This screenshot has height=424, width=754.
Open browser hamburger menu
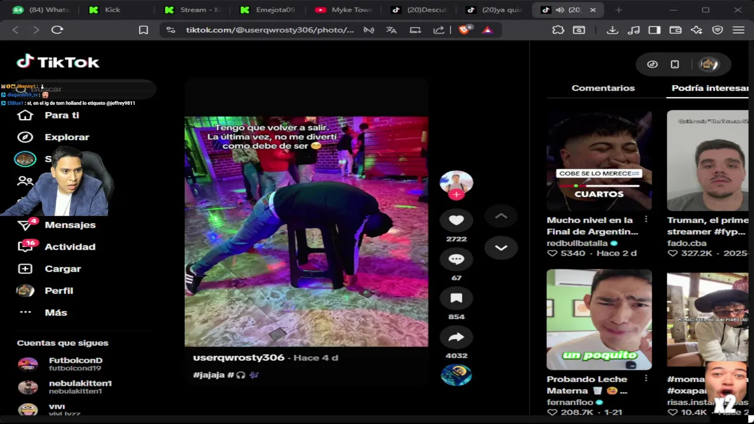point(739,29)
